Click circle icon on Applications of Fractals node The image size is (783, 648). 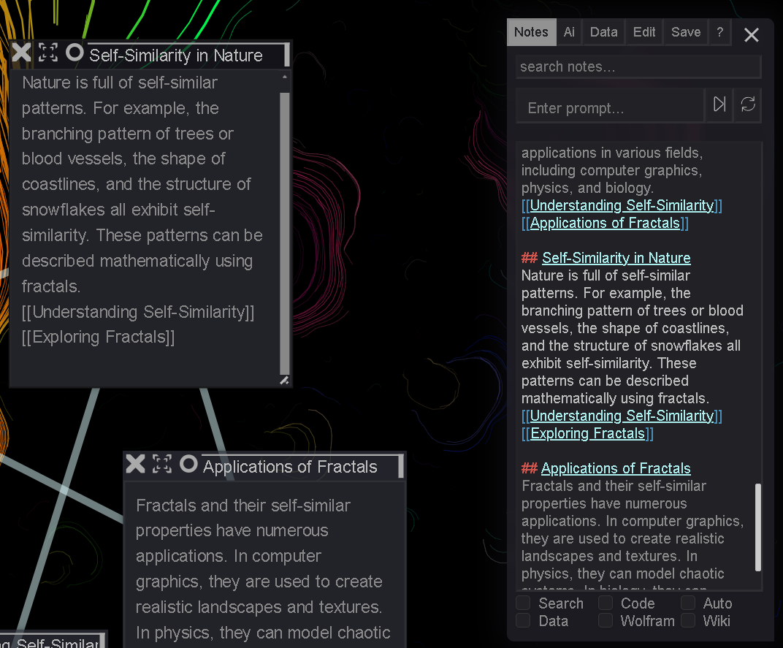(x=188, y=464)
